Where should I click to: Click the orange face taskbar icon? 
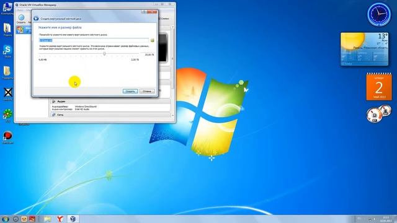click(x=24, y=219)
